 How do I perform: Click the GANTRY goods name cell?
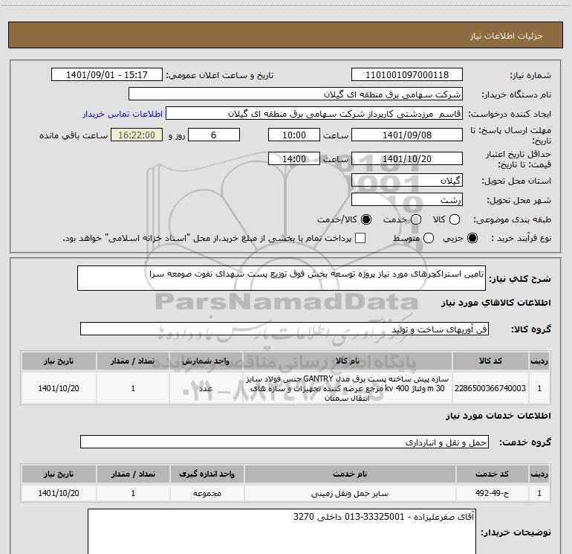coord(347,388)
